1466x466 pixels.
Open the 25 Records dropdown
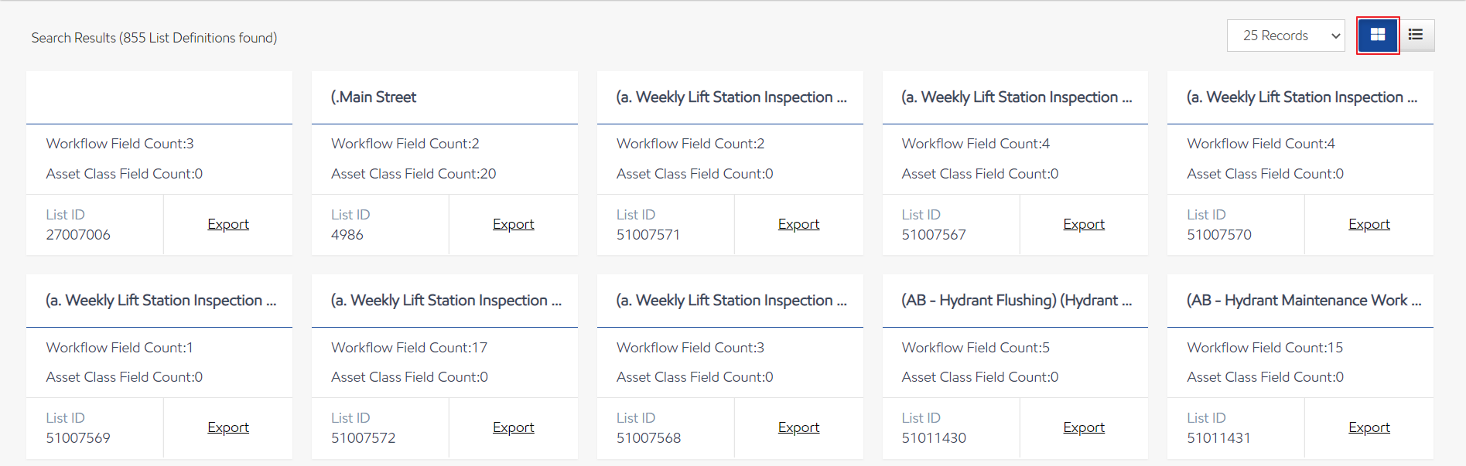click(1285, 36)
